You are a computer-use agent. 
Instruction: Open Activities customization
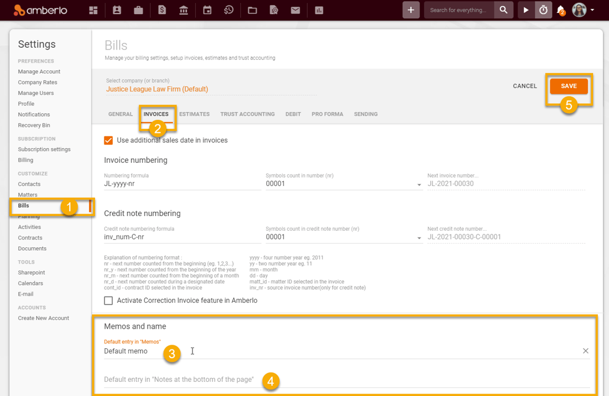point(29,227)
